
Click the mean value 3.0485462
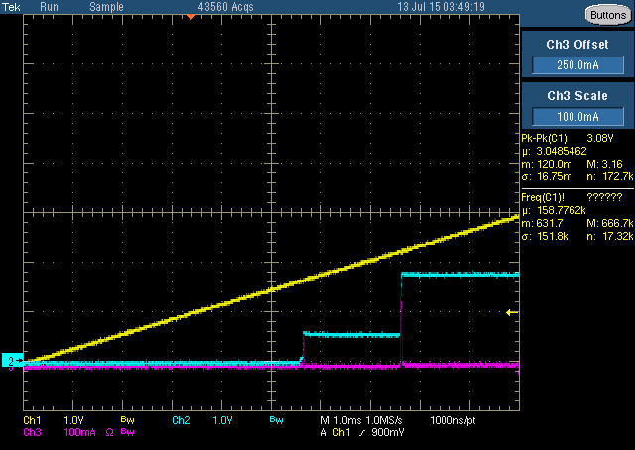562,151
